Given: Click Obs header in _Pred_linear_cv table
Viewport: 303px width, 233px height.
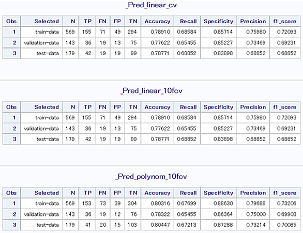Looking at the screenshot, I should 11,21.
